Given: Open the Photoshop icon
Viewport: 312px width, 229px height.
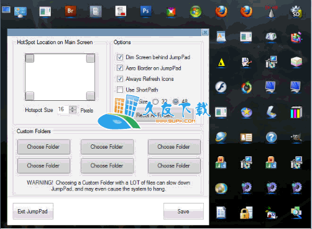Looking at the screenshot, I should coord(145,11).
